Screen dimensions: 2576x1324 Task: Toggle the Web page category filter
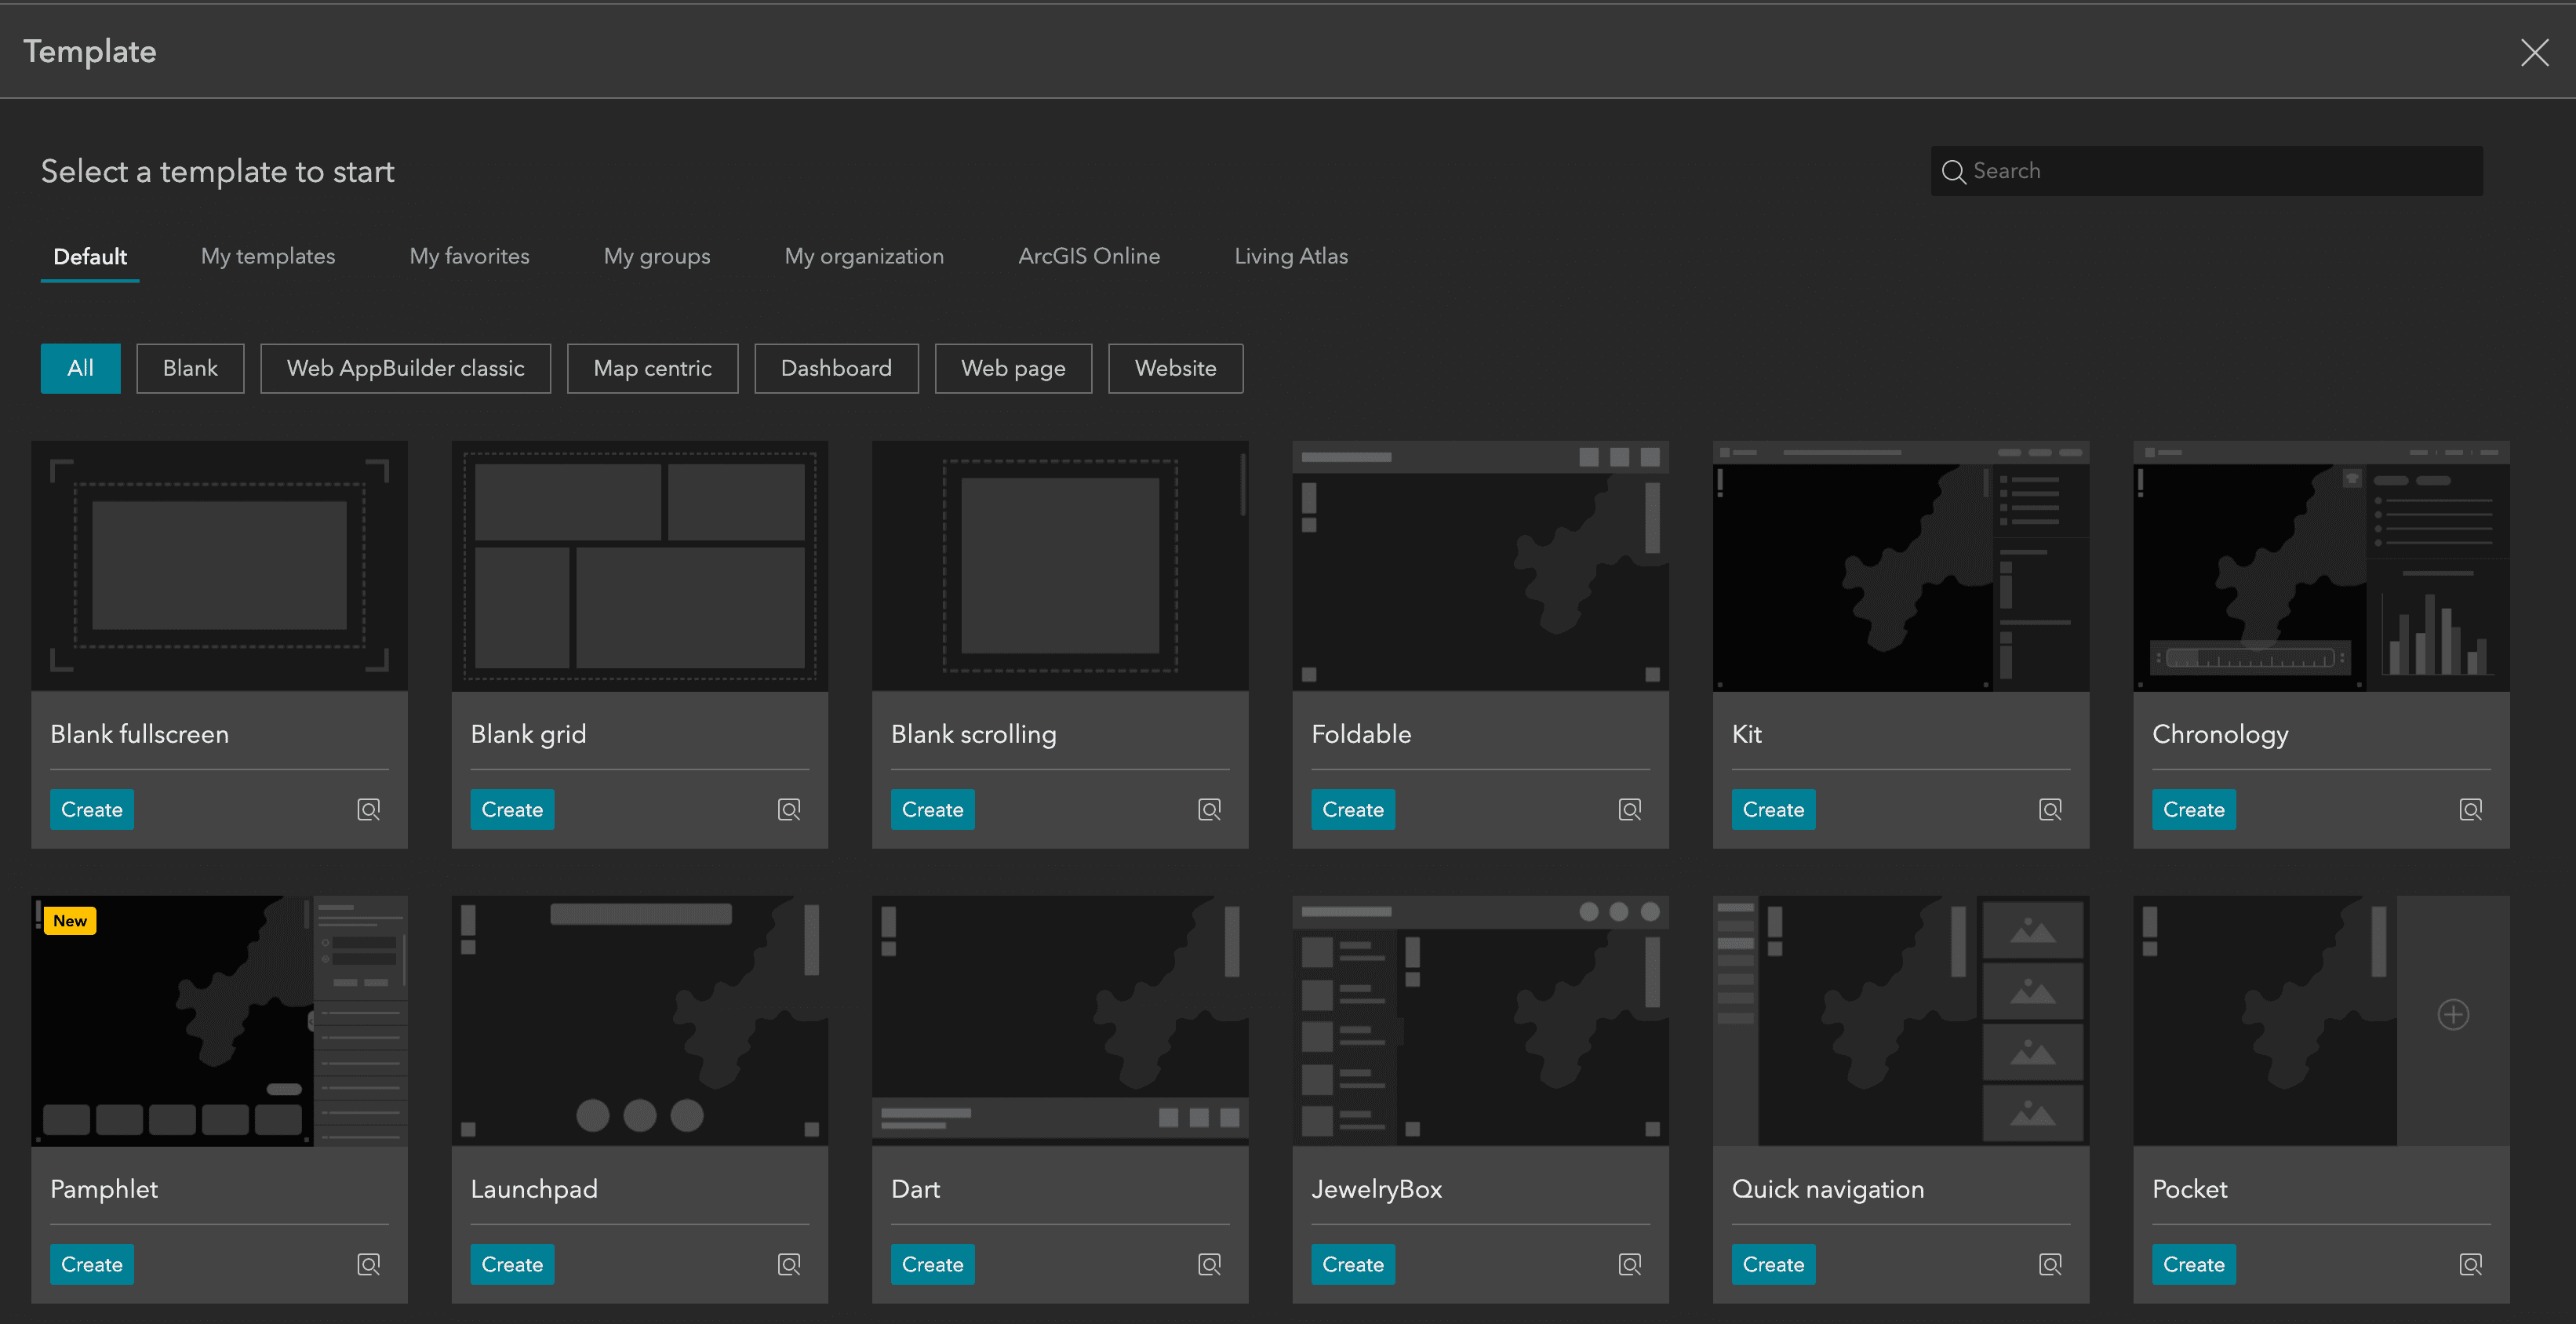(x=1013, y=368)
